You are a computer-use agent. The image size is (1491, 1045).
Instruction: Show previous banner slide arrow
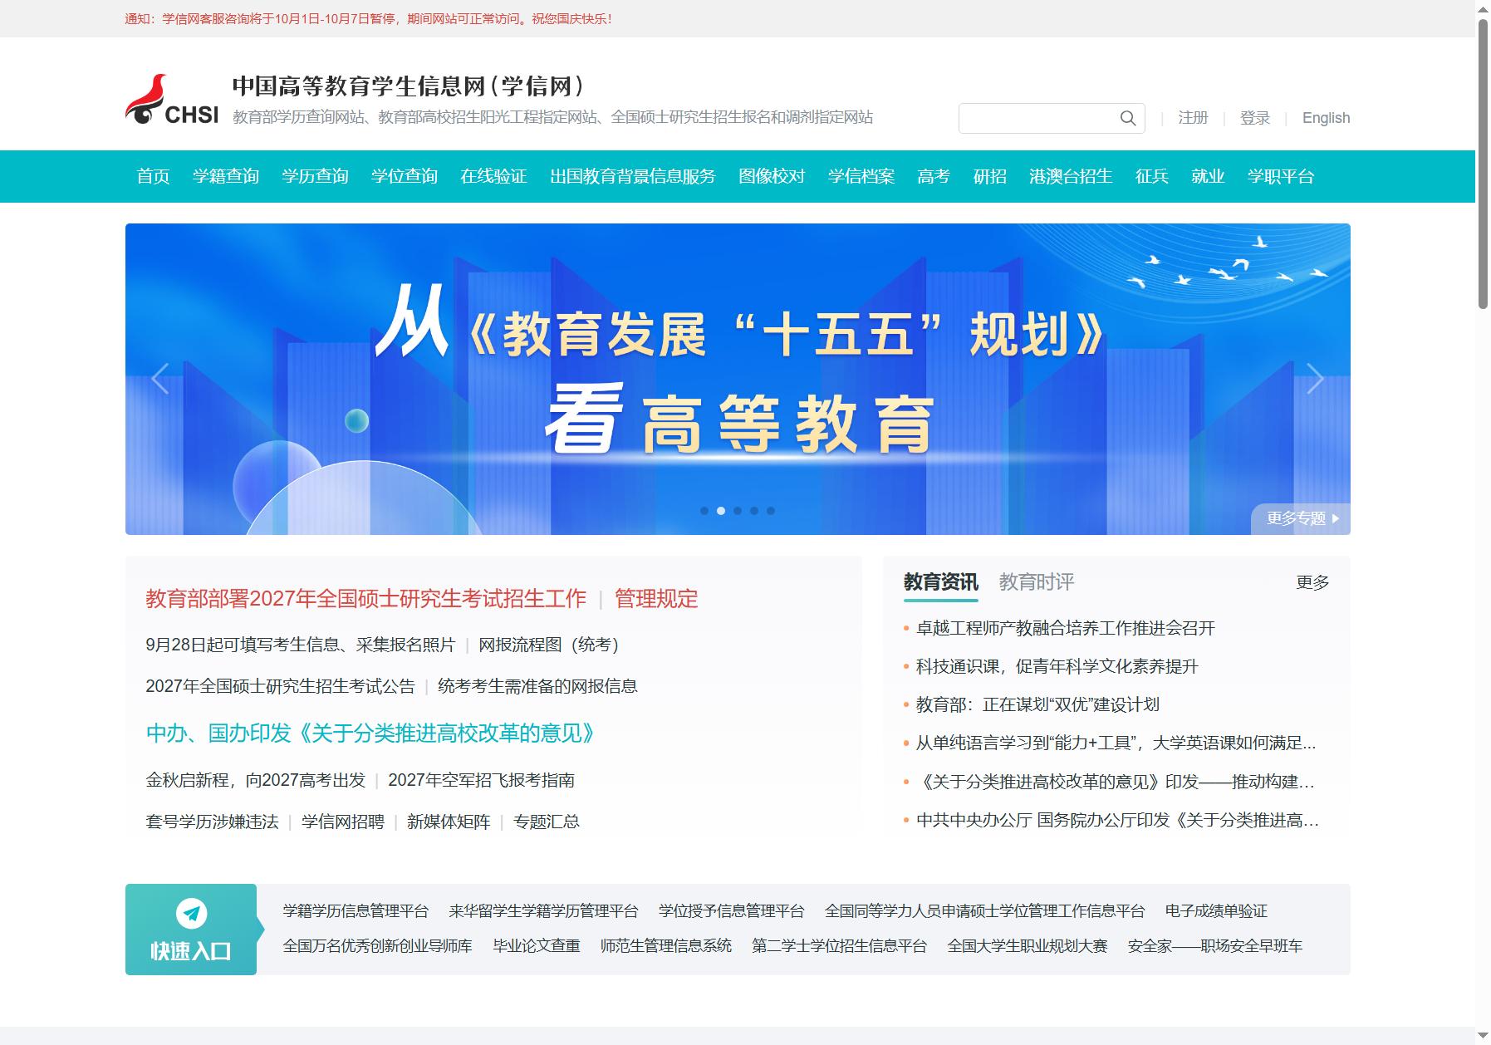160,379
